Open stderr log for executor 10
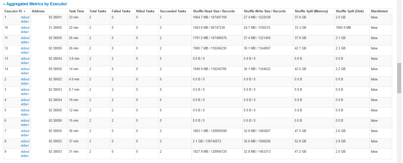The height and width of the screenshot is (163, 403). (x=25, y=32)
